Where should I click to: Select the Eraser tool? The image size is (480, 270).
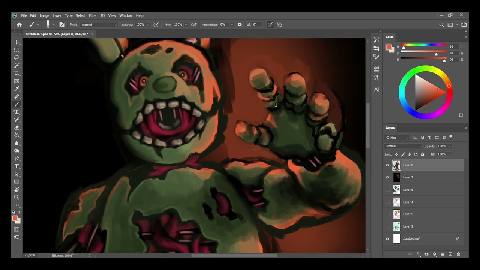tap(17, 127)
